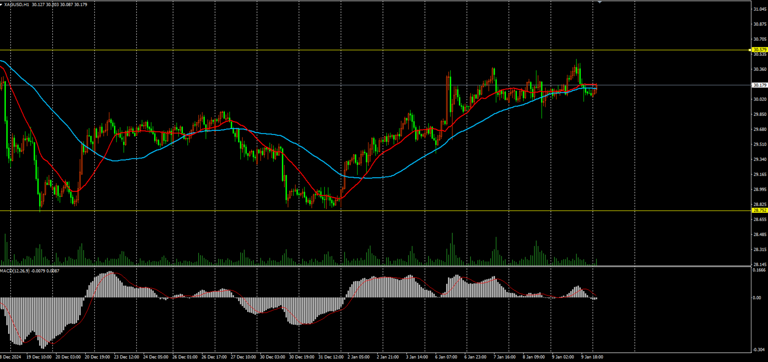Click the 3 Jan 14:00 time label

pyautogui.click(x=417, y=357)
